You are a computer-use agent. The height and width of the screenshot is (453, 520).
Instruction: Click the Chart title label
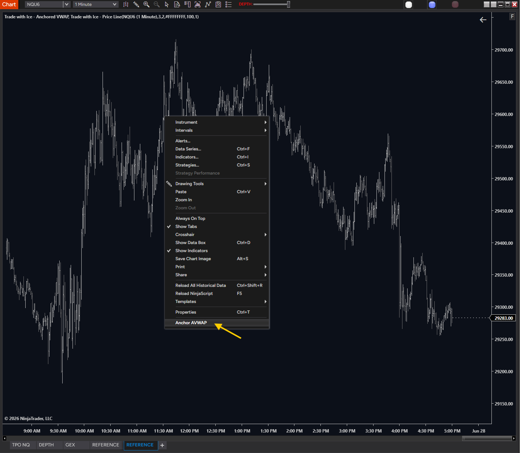9,4
